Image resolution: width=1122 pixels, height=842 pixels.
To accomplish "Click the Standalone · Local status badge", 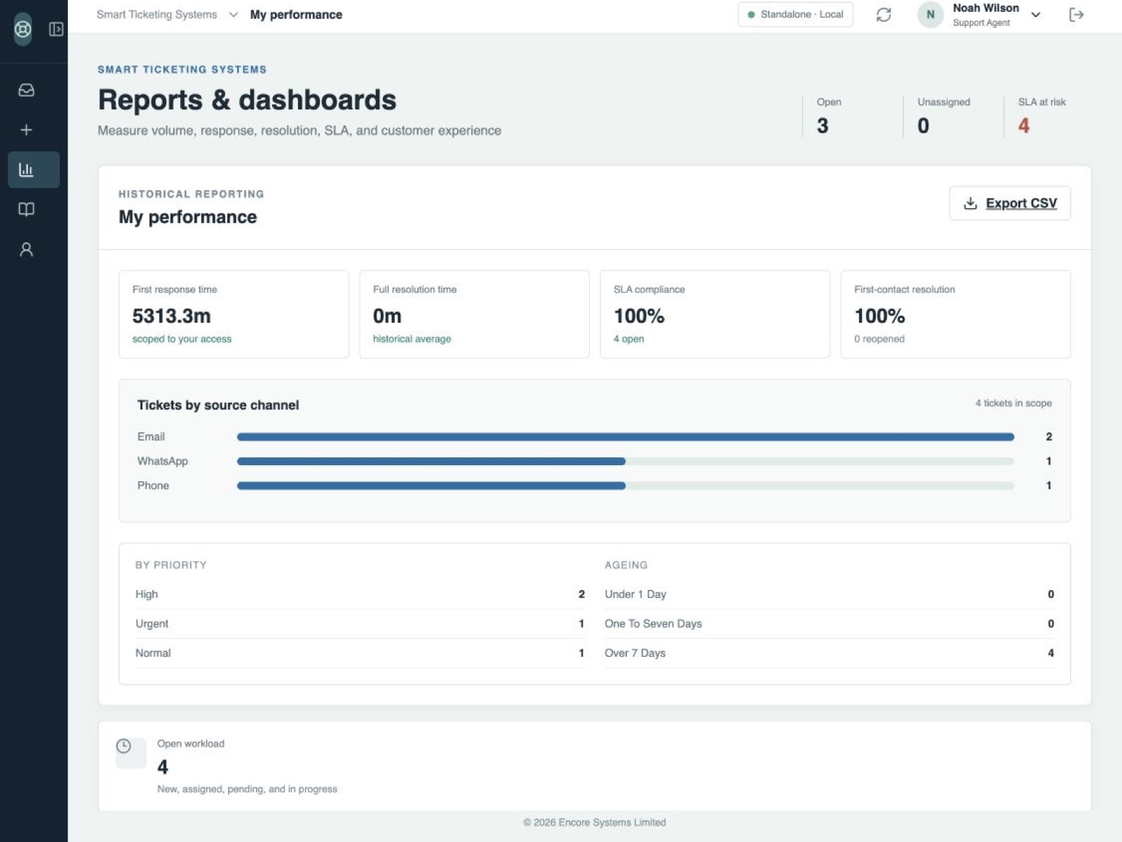I will 795,15.
